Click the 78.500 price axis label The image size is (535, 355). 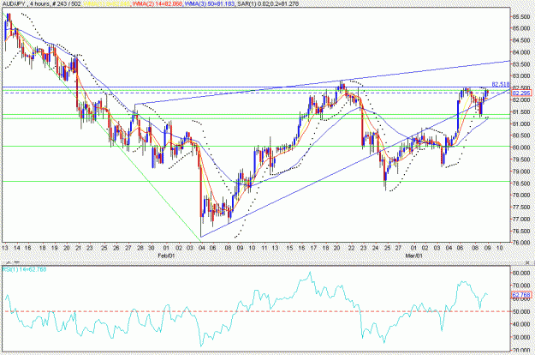[x=520, y=184]
